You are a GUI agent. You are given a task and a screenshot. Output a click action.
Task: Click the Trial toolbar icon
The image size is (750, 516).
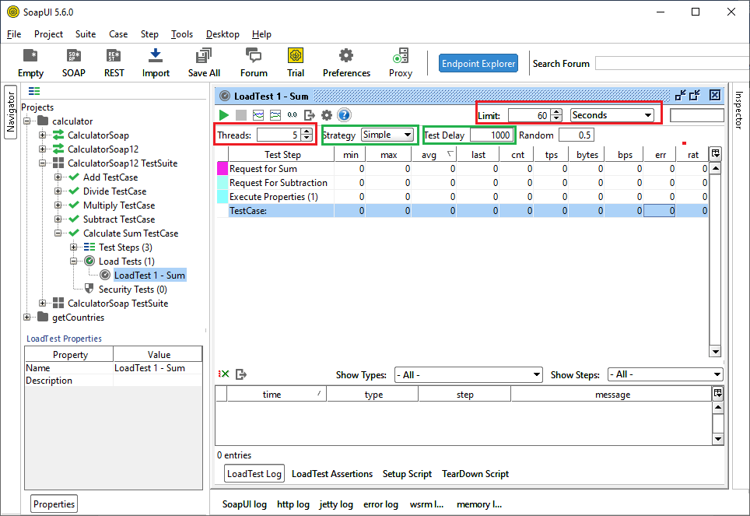pyautogui.click(x=296, y=56)
